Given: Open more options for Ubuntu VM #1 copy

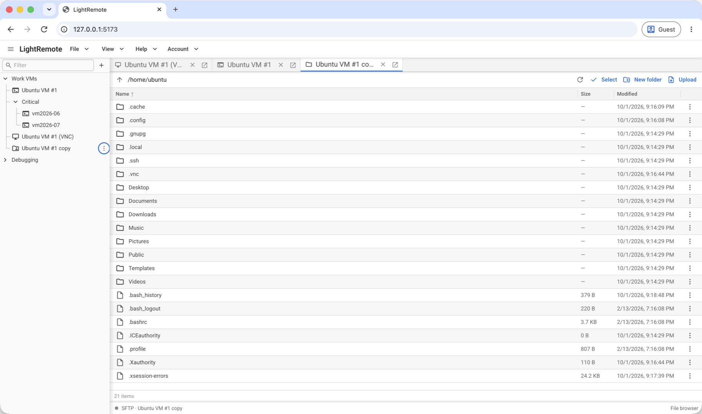Looking at the screenshot, I should coord(104,148).
